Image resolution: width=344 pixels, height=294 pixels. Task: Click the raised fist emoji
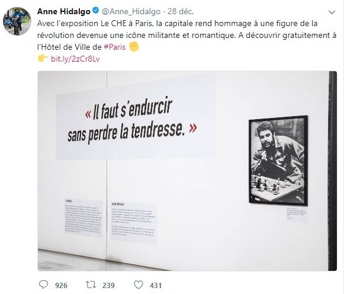pos(134,47)
